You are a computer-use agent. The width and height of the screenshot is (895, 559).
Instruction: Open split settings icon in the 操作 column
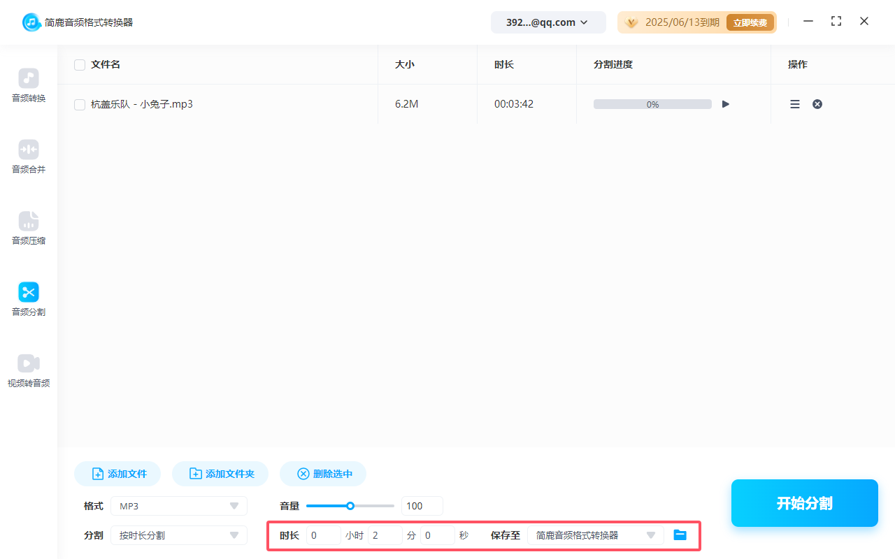point(794,103)
